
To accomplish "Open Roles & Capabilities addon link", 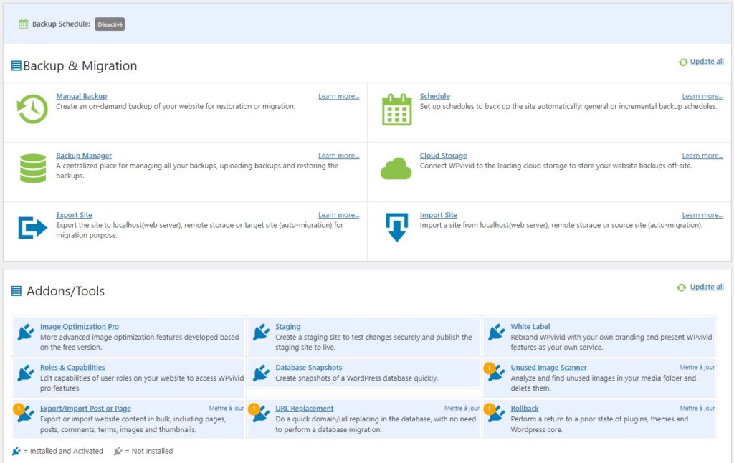I will [x=72, y=368].
